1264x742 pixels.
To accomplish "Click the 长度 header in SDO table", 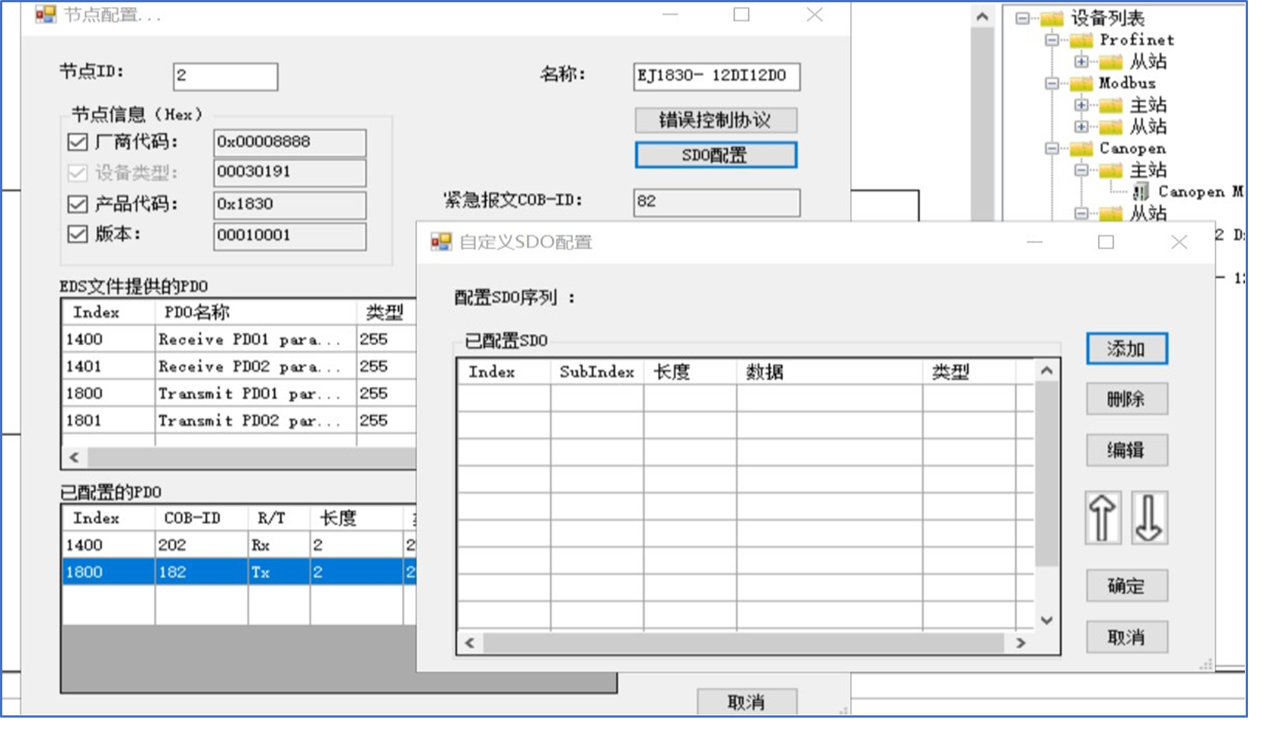I will coord(690,372).
